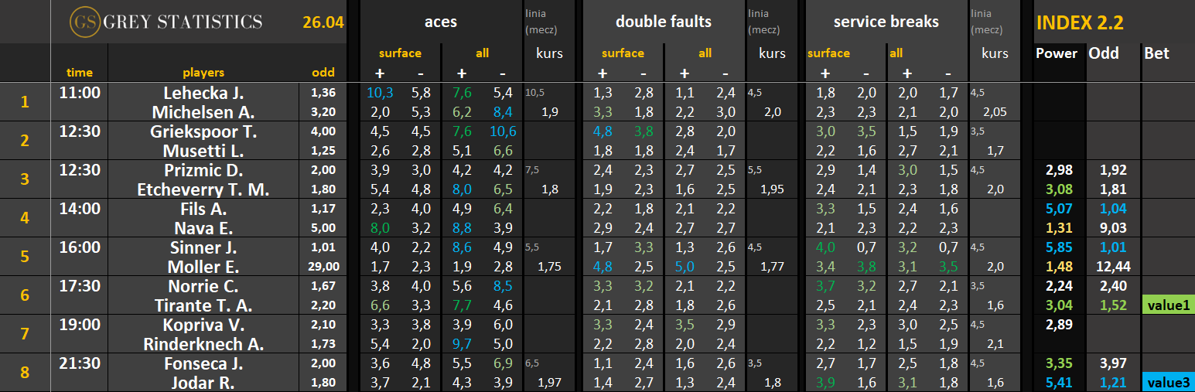Click the players column header
This screenshot has height=392, width=1195.
[x=203, y=73]
